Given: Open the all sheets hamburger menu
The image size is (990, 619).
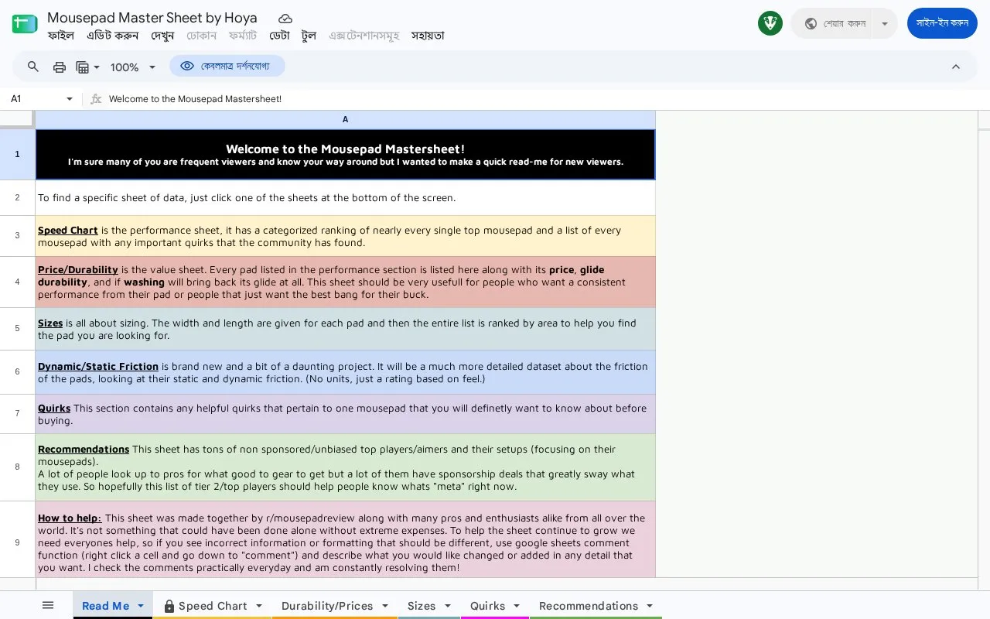Looking at the screenshot, I should (x=48, y=606).
